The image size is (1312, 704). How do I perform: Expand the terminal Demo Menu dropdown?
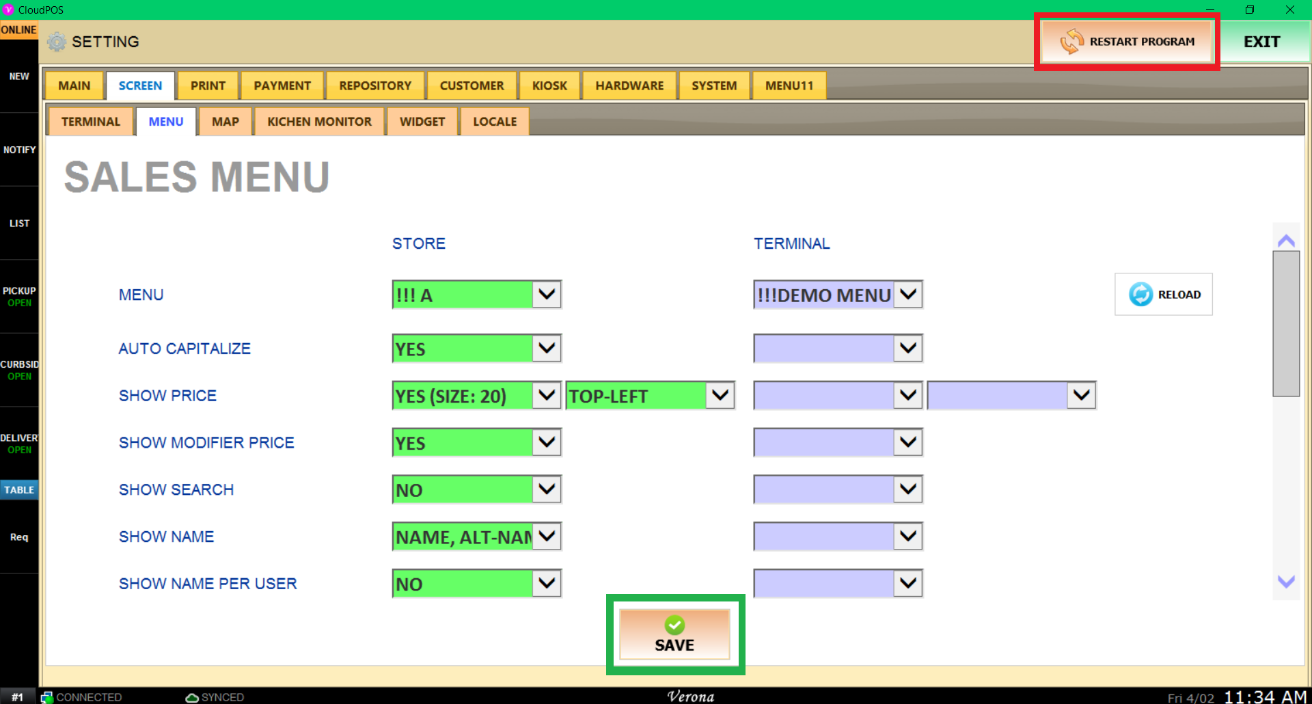pyautogui.click(x=907, y=295)
